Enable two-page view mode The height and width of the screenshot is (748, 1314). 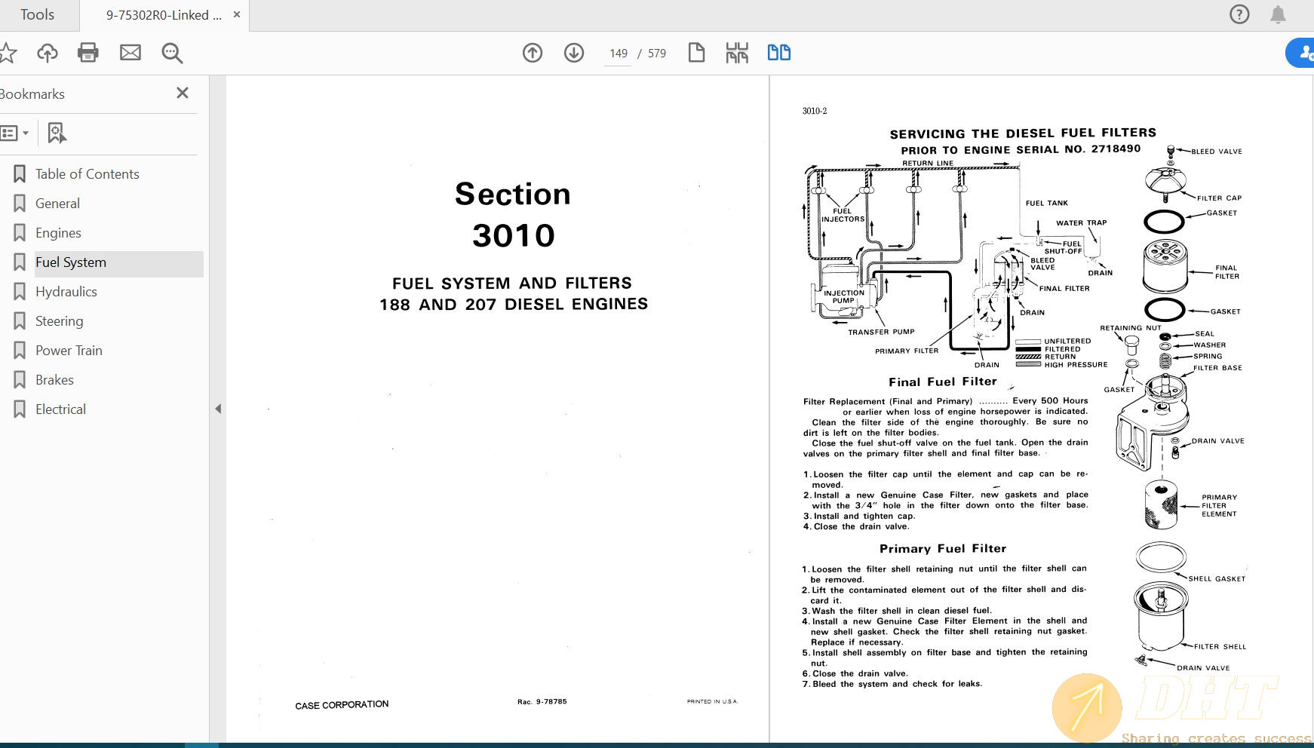click(778, 52)
